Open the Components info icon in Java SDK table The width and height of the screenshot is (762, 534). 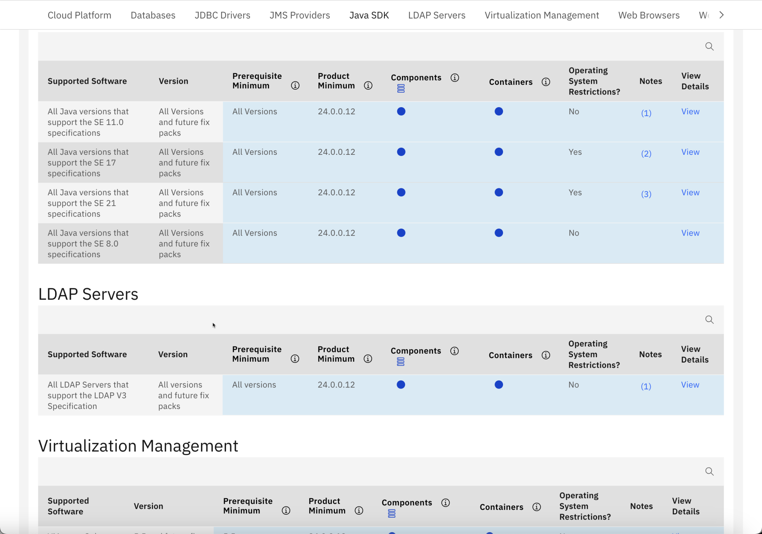pyautogui.click(x=455, y=78)
